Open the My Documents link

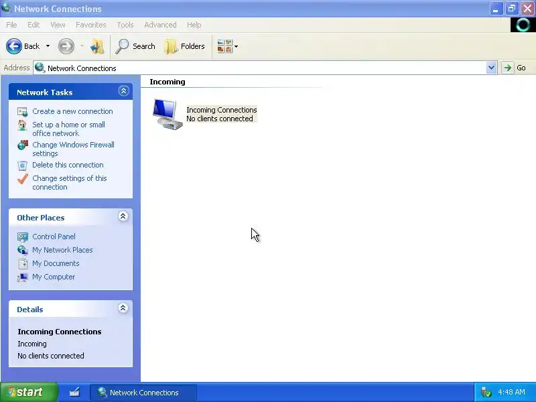pos(56,263)
